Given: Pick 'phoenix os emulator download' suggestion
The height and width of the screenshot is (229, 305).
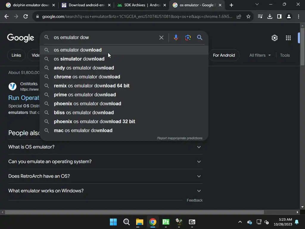Looking at the screenshot, I should (124, 104).
